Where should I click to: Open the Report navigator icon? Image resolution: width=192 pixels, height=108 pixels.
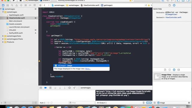click(x=35, y=5)
